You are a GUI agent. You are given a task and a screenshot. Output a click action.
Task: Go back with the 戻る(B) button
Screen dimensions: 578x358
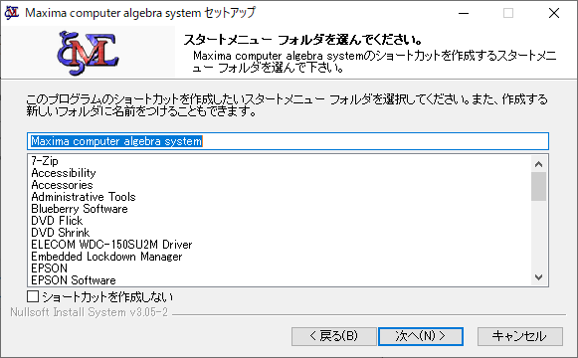[x=334, y=336]
